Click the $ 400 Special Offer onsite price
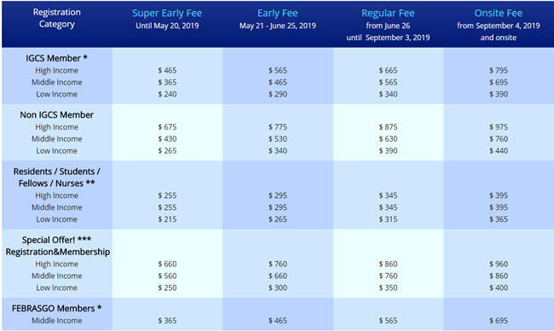The width and height of the screenshot is (554, 331). click(499, 287)
